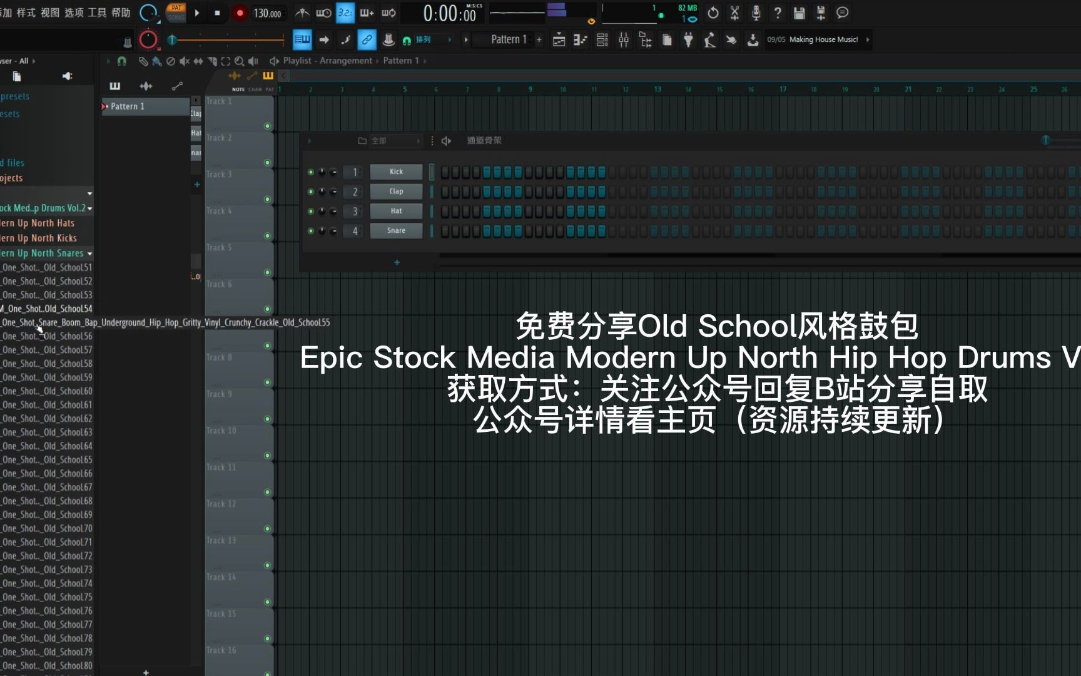
Task: Click the metronome icon
Action: 302,13
